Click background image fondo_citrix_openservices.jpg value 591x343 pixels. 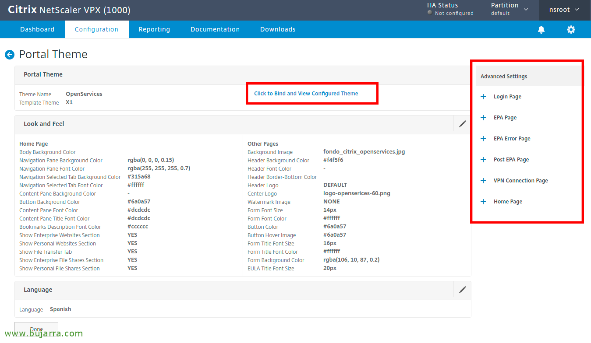(364, 152)
